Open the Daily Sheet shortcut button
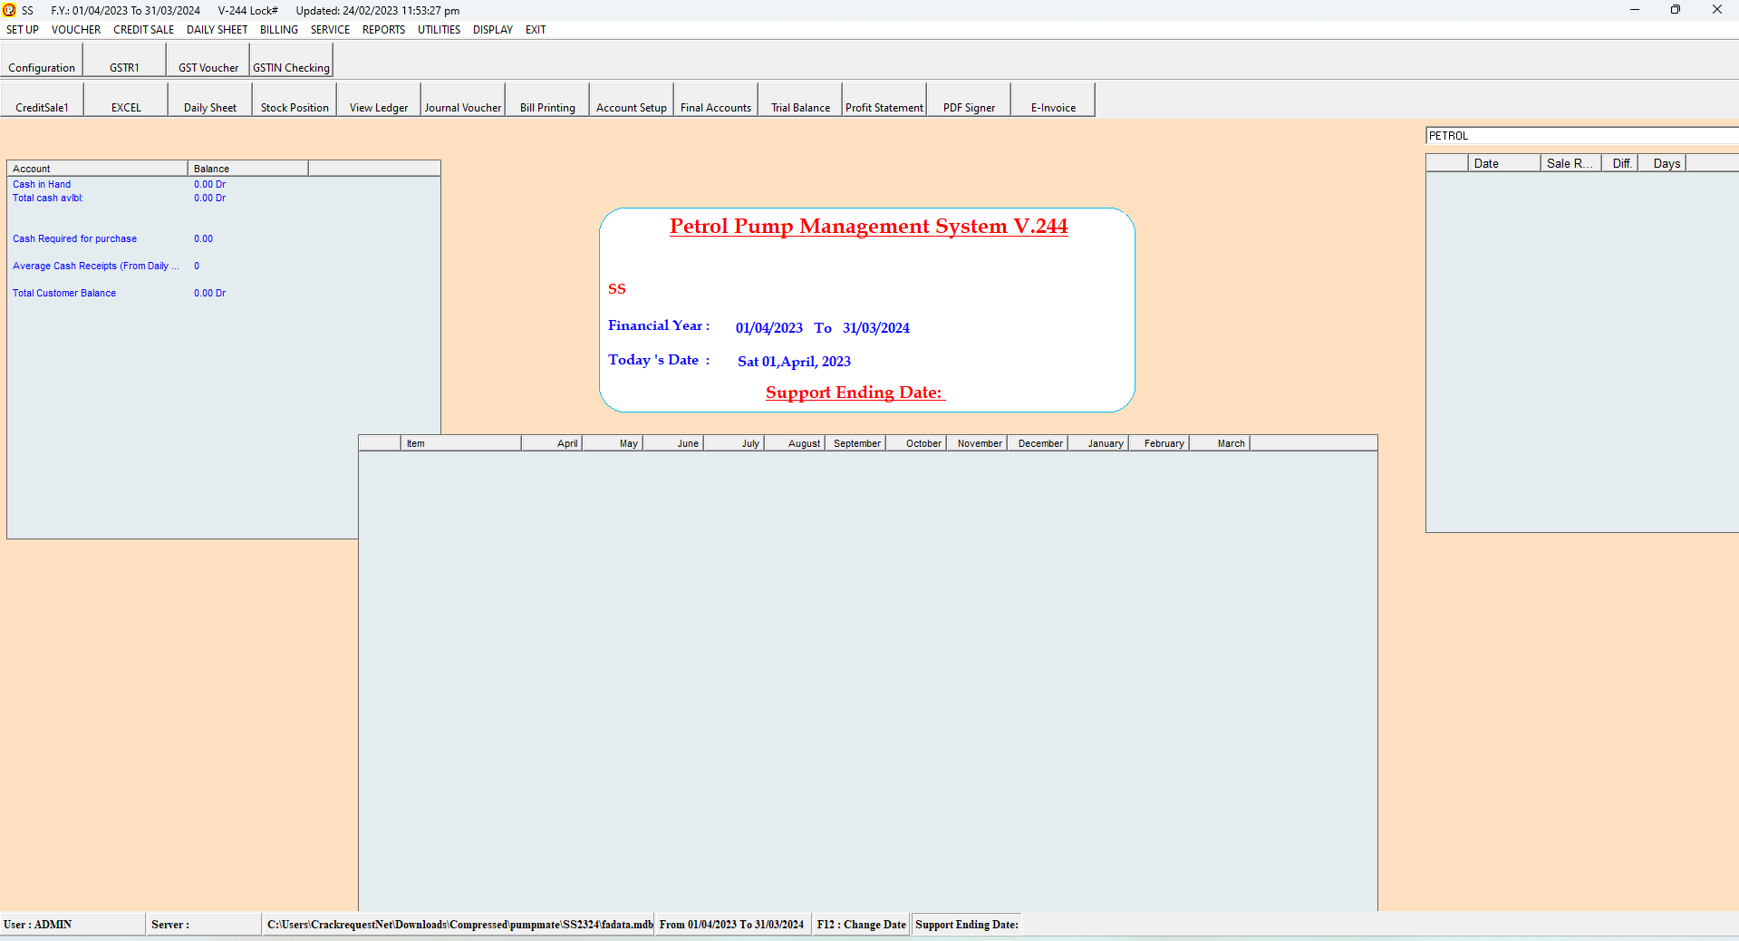Image resolution: width=1739 pixels, height=941 pixels. pyautogui.click(x=210, y=100)
